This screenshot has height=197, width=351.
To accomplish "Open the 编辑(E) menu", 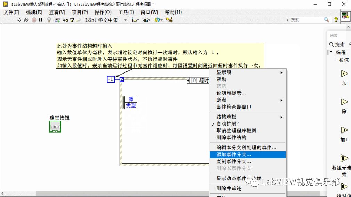I will [34, 12].
